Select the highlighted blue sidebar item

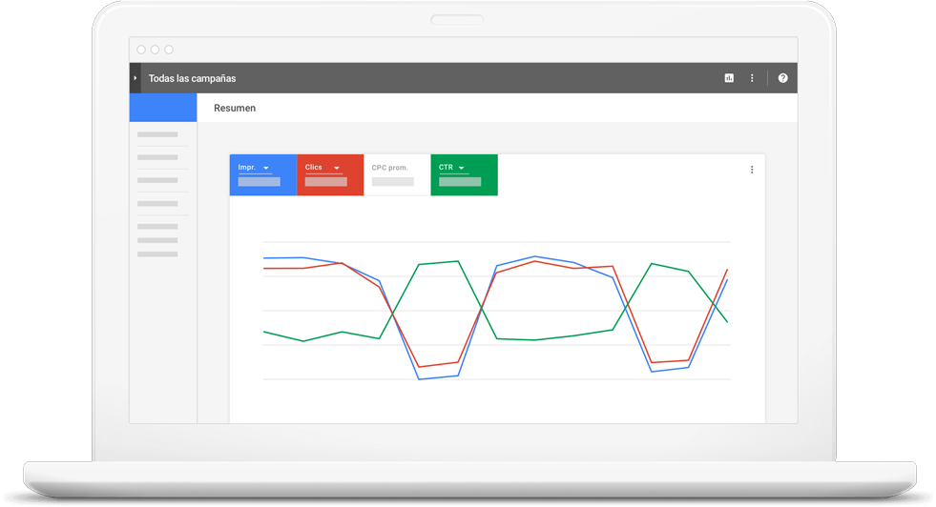pyautogui.click(x=163, y=108)
